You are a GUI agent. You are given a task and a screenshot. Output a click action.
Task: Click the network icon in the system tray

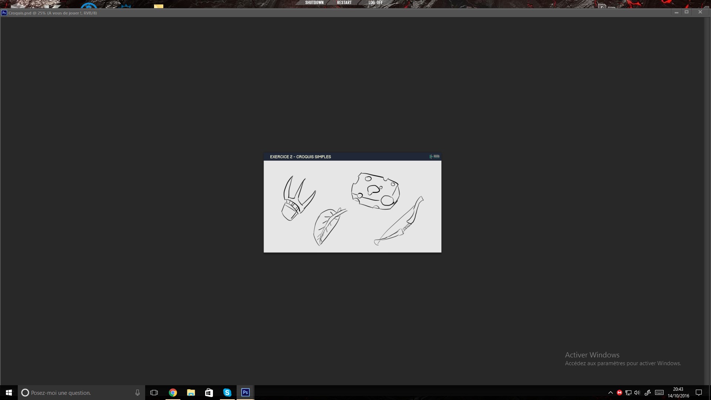pyautogui.click(x=628, y=393)
